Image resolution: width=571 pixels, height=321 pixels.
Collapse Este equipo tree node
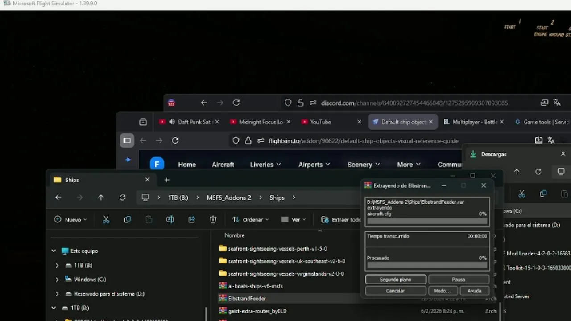tap(54, 251)
